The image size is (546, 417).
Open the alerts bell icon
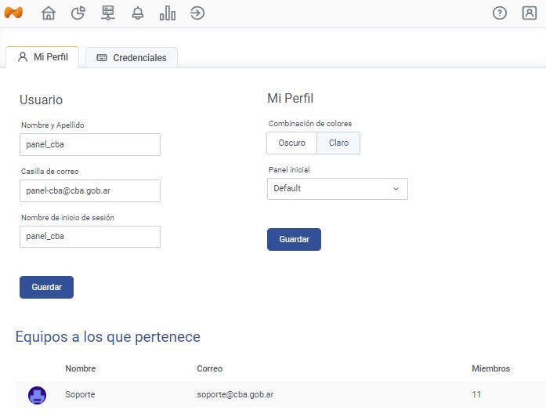(138, 13)
